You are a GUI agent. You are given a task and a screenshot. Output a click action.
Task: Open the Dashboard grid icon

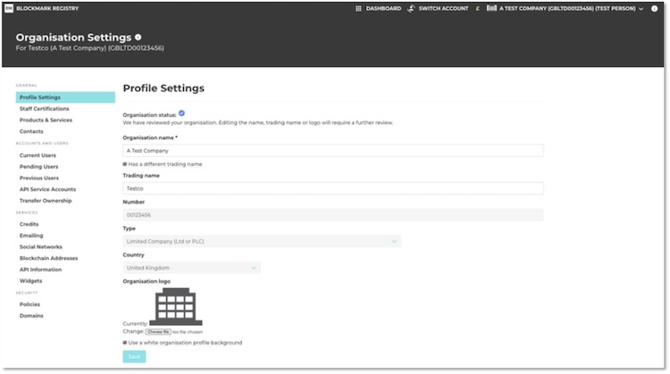tap(358, 8)
